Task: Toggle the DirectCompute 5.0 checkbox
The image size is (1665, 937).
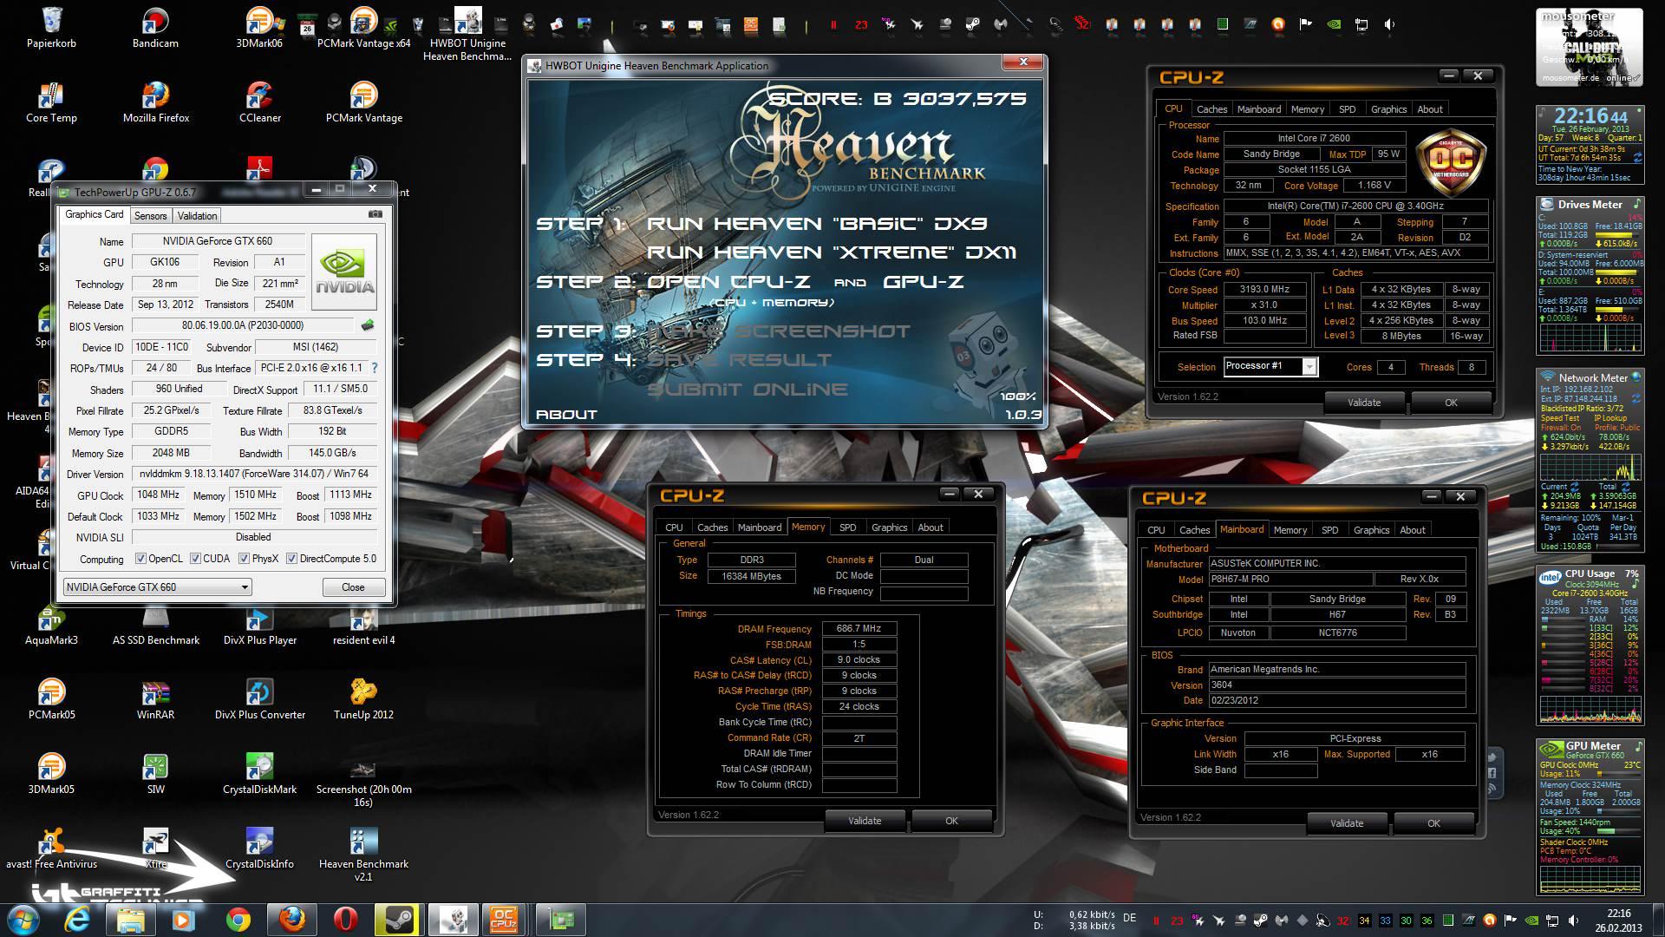Action: [292, 559]
